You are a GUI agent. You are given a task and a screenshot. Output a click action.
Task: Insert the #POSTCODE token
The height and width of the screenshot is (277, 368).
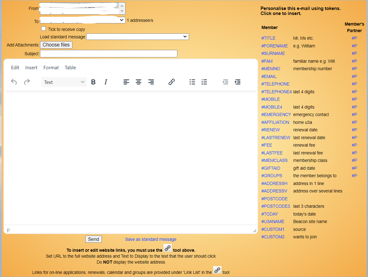[274, 199]
